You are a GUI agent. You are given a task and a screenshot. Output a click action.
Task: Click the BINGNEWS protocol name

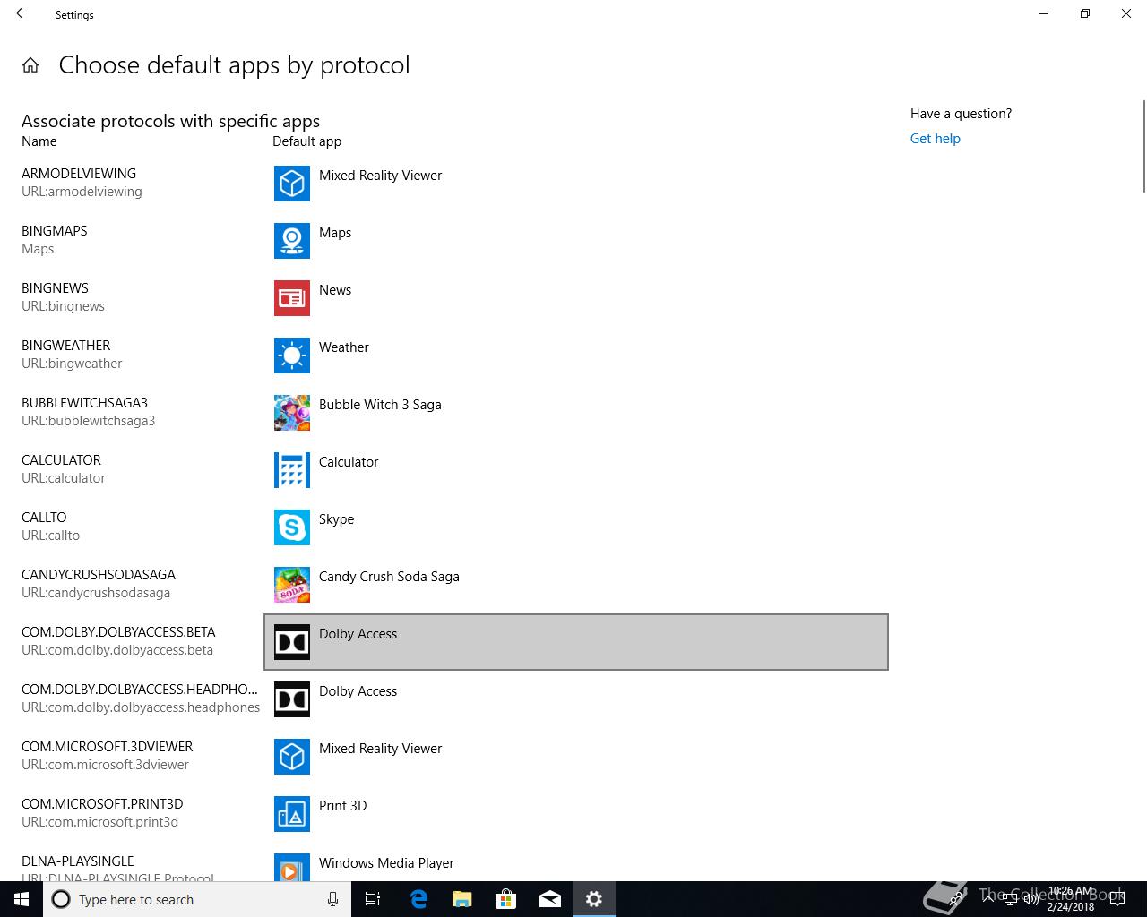[55, 288]
